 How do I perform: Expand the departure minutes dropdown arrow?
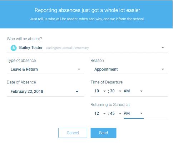click(x=120, y=91)
